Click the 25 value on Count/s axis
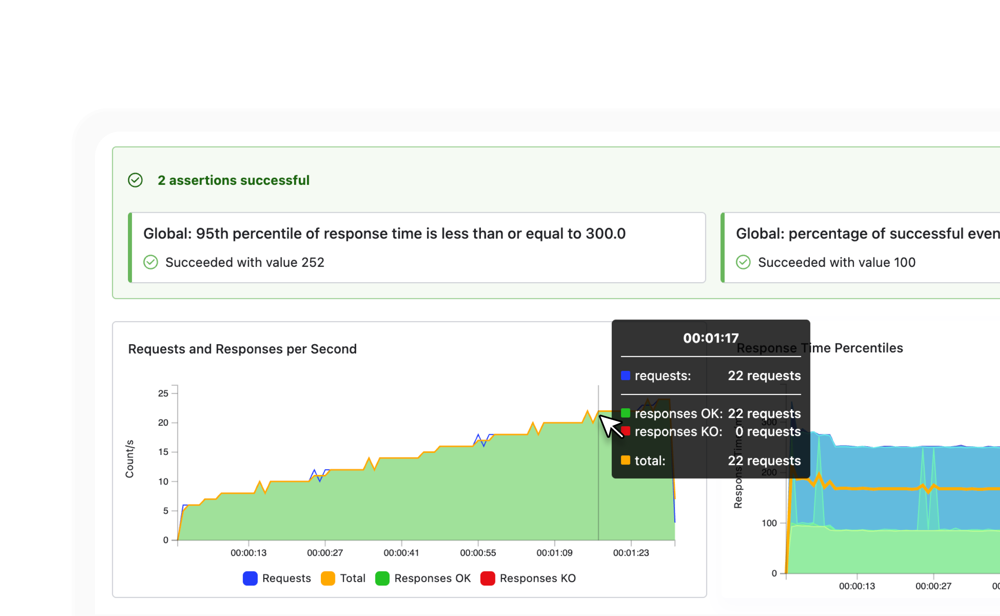The image size is (1000, 616). (163, 393)
